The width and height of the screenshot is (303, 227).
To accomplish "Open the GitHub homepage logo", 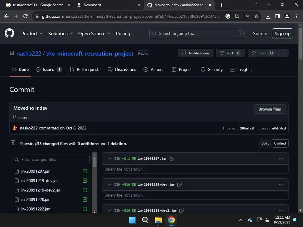I will click(9, 33).
